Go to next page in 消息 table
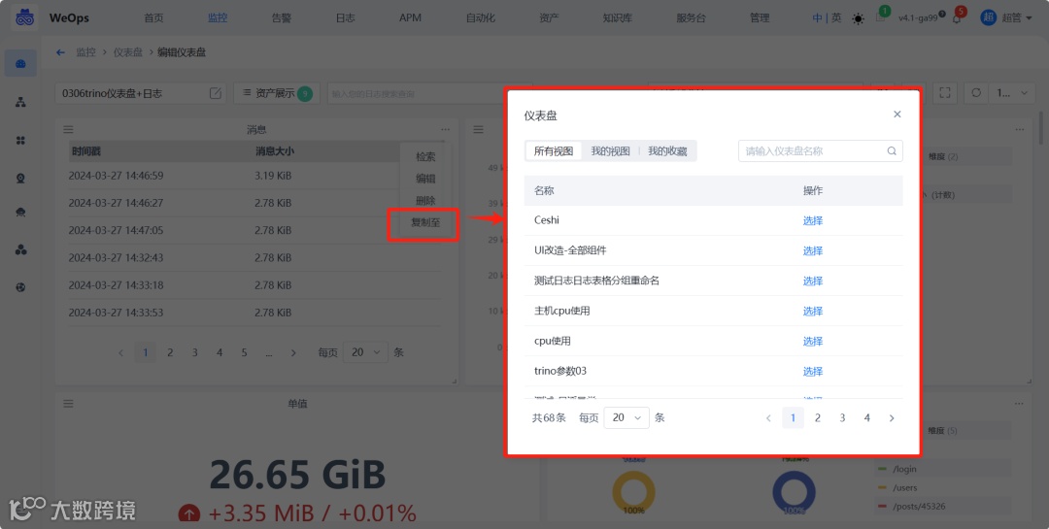1049x529 pixels. click(x=293, y=352)
